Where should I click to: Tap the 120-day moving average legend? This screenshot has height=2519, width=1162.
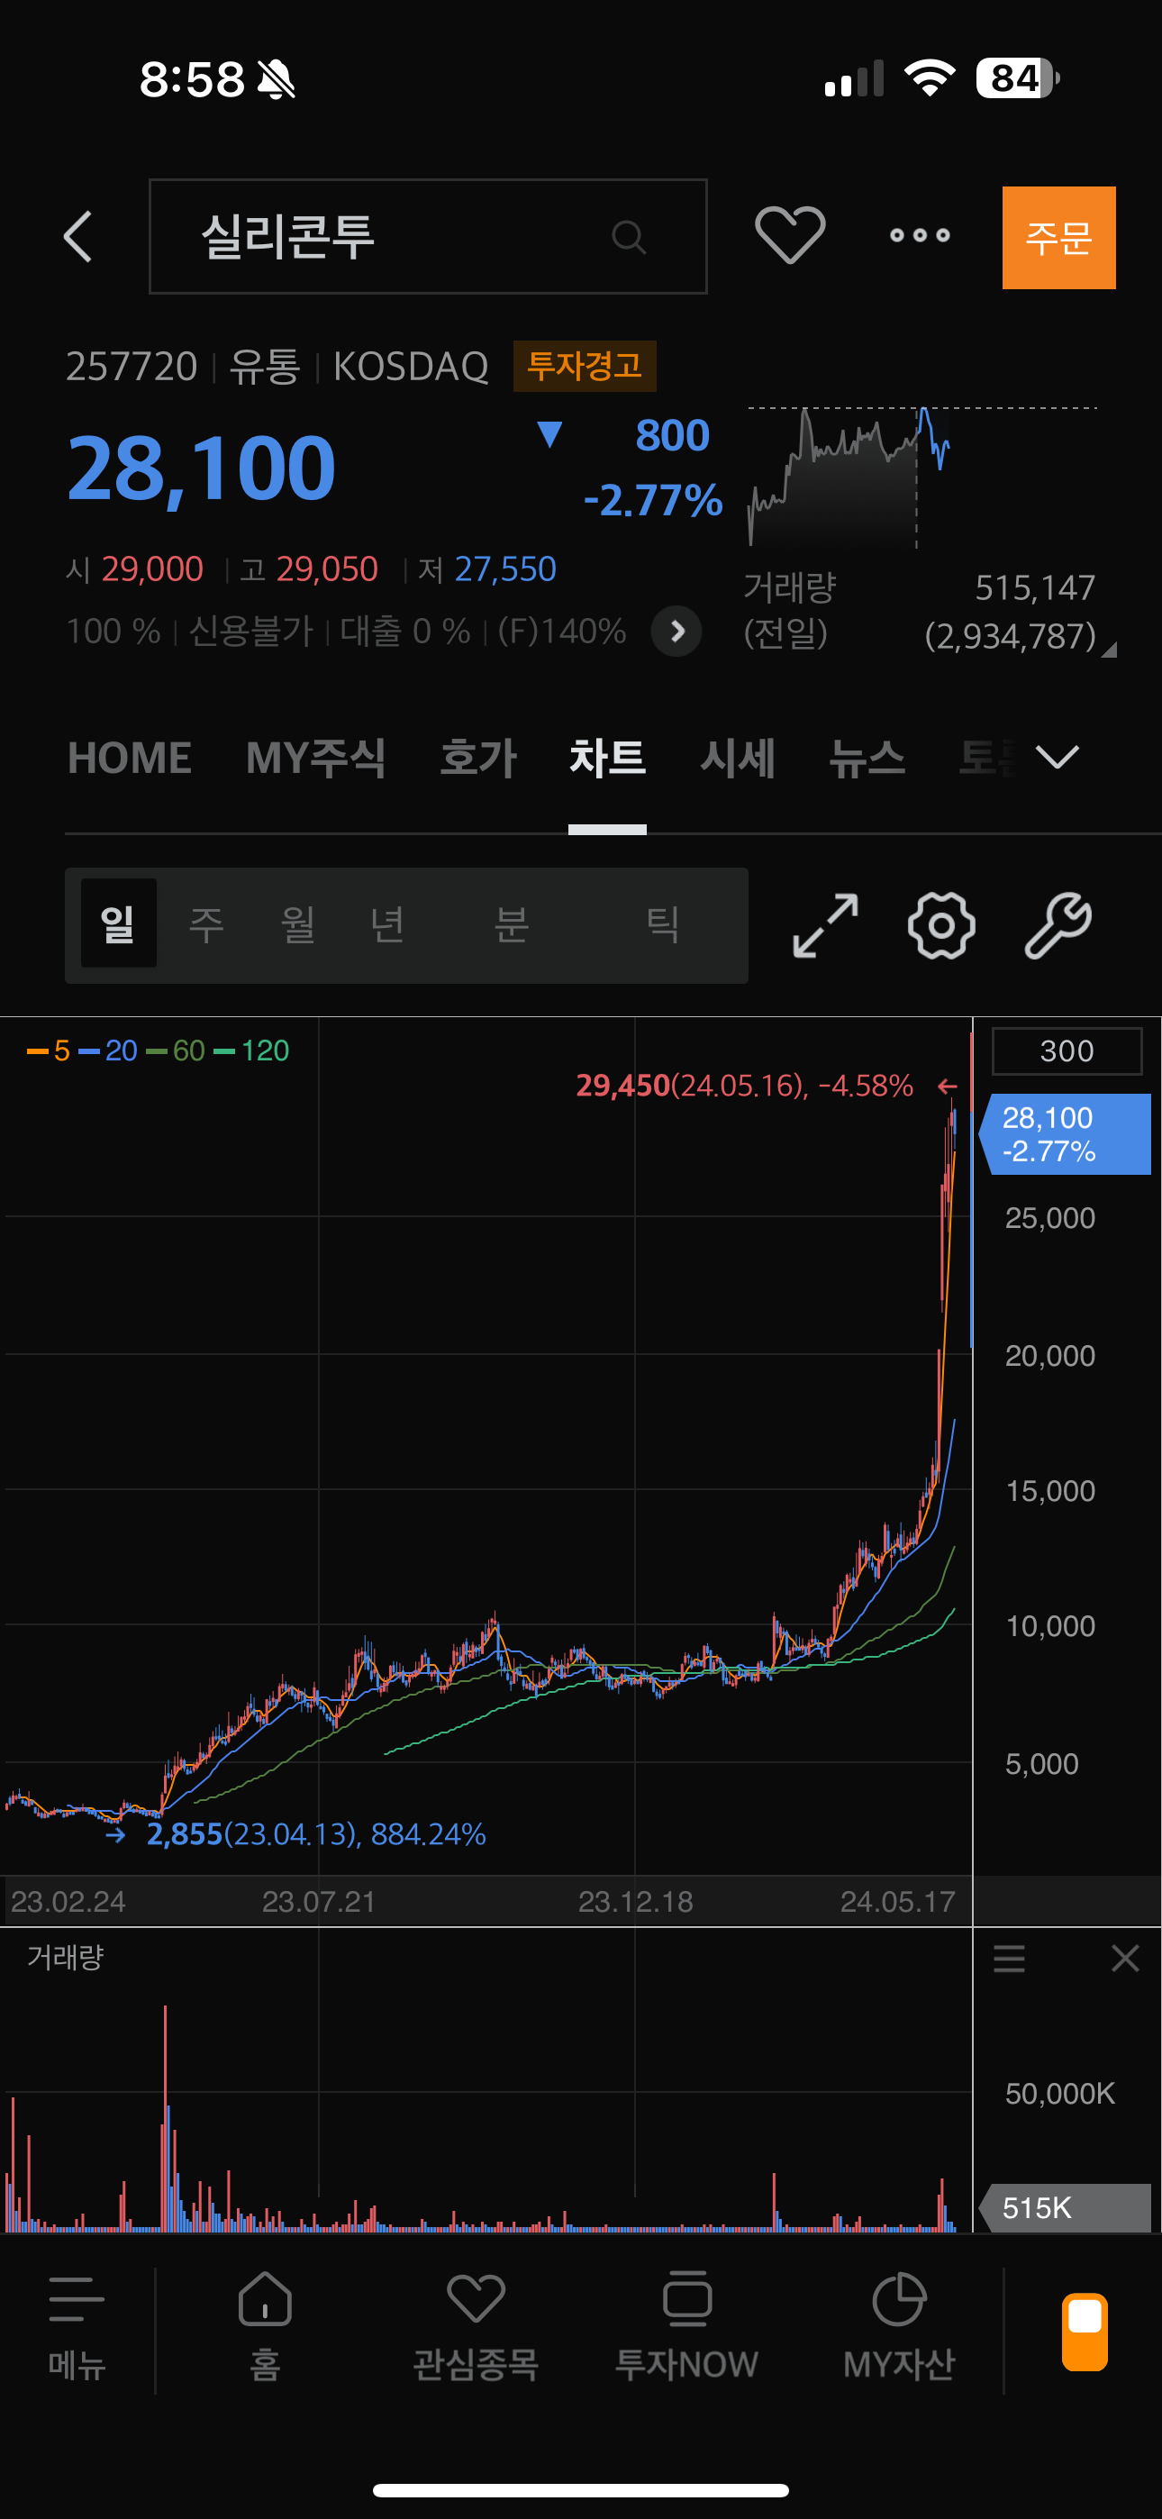(251, 1051)
